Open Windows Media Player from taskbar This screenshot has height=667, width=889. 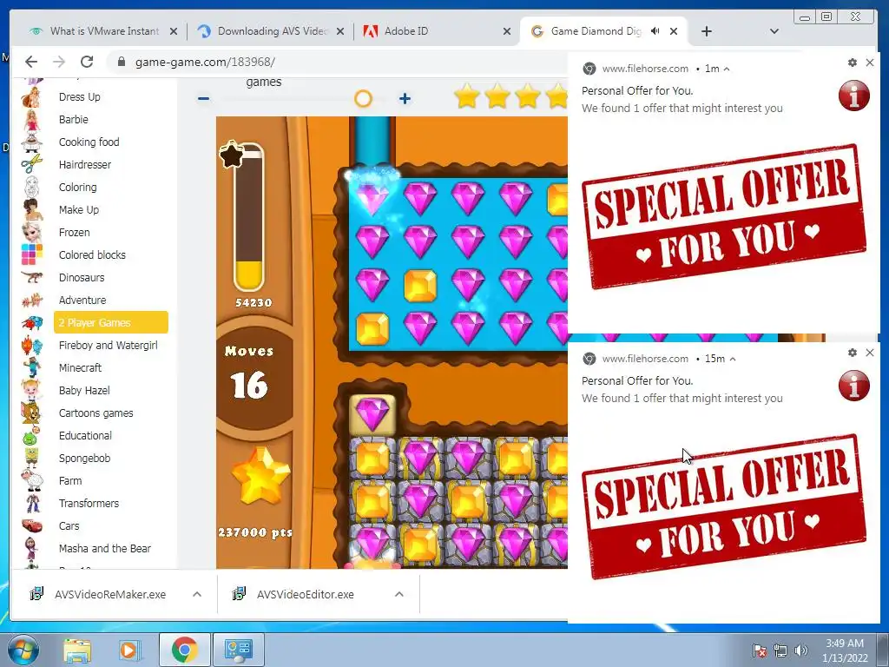pos(129,650)
